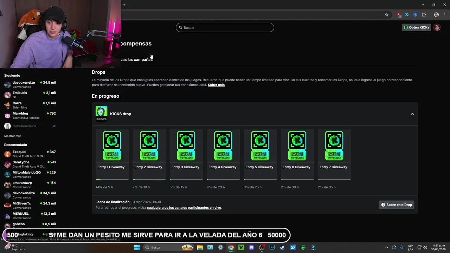
Task: Select the Entry 1 Giveaway reward card
Action: click(112, 154)
